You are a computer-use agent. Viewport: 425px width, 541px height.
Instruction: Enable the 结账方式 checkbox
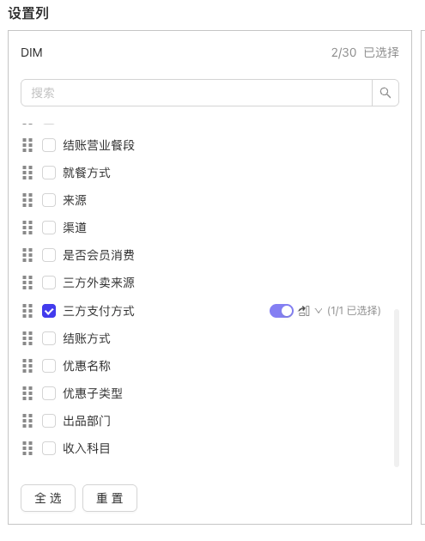point(49,338)
